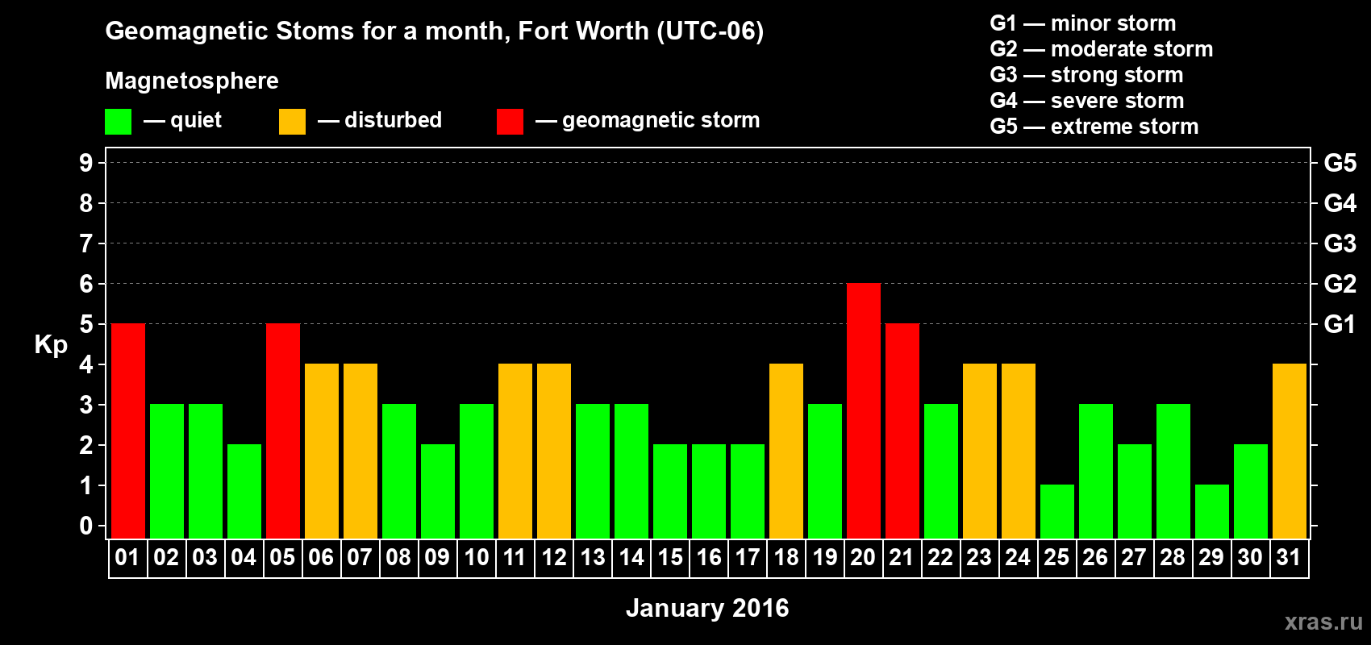This screenshot has width=1371, height=645.
Task: Click the '— disturbed' legend label
Action: (x=380, y=120)
